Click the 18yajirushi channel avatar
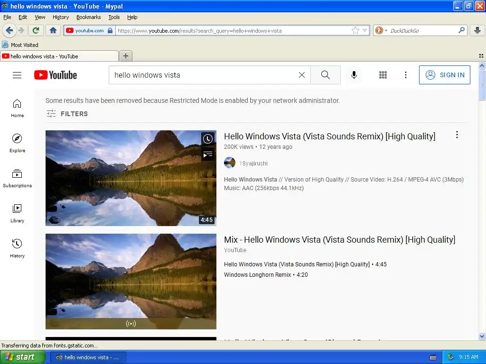Viewport: 486px width, 364px height. point(230,163)
